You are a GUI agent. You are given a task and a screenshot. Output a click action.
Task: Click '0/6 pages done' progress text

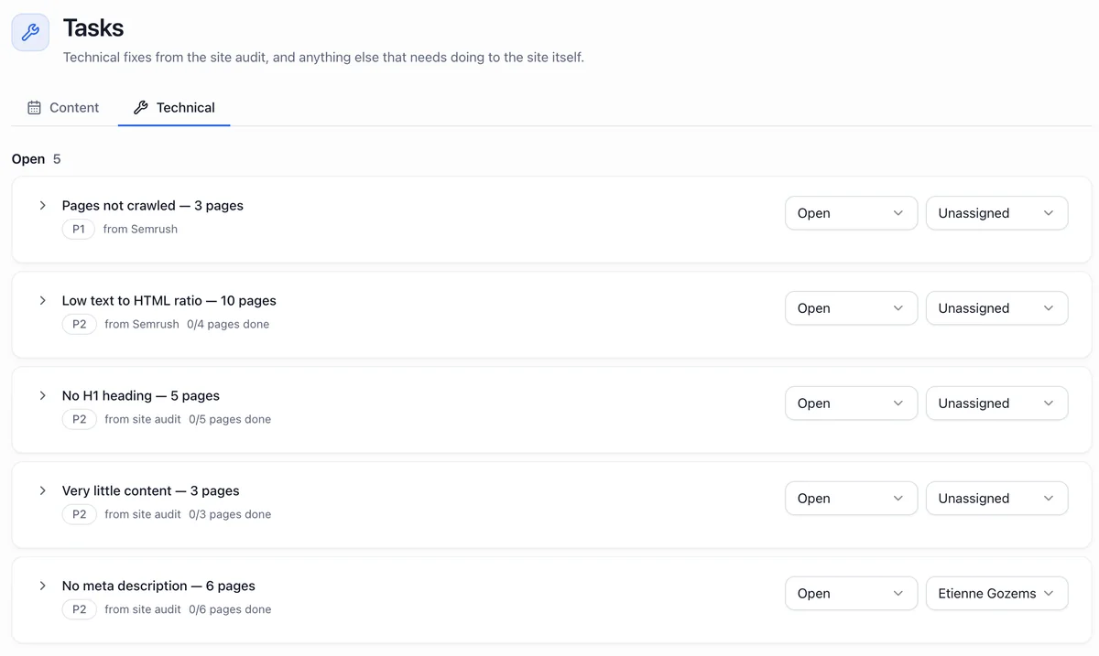(x=230, y=609)
